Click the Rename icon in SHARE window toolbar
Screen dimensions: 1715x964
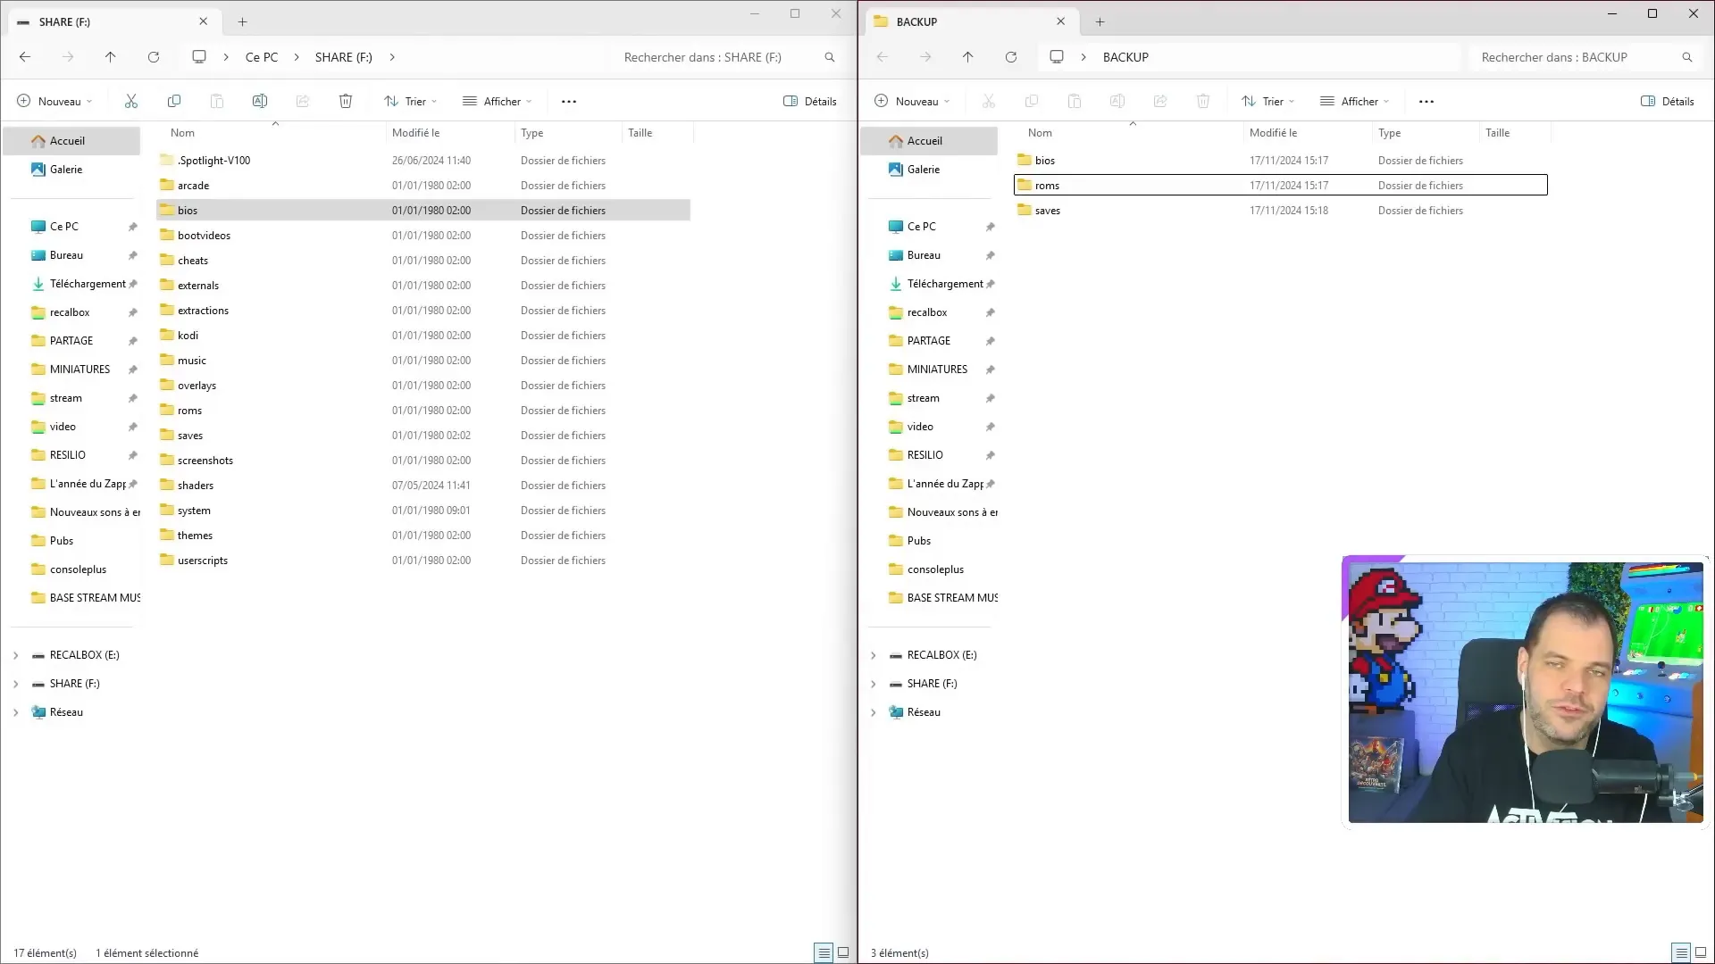point(260,101)
